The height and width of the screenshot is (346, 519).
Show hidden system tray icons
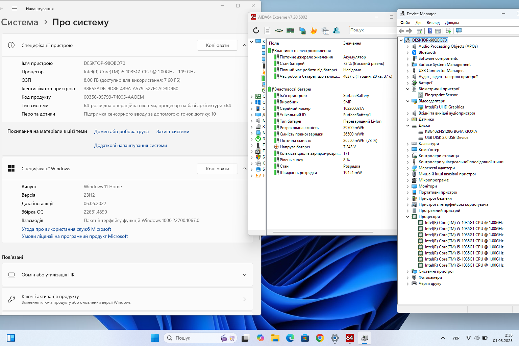[x=443, y=338]
